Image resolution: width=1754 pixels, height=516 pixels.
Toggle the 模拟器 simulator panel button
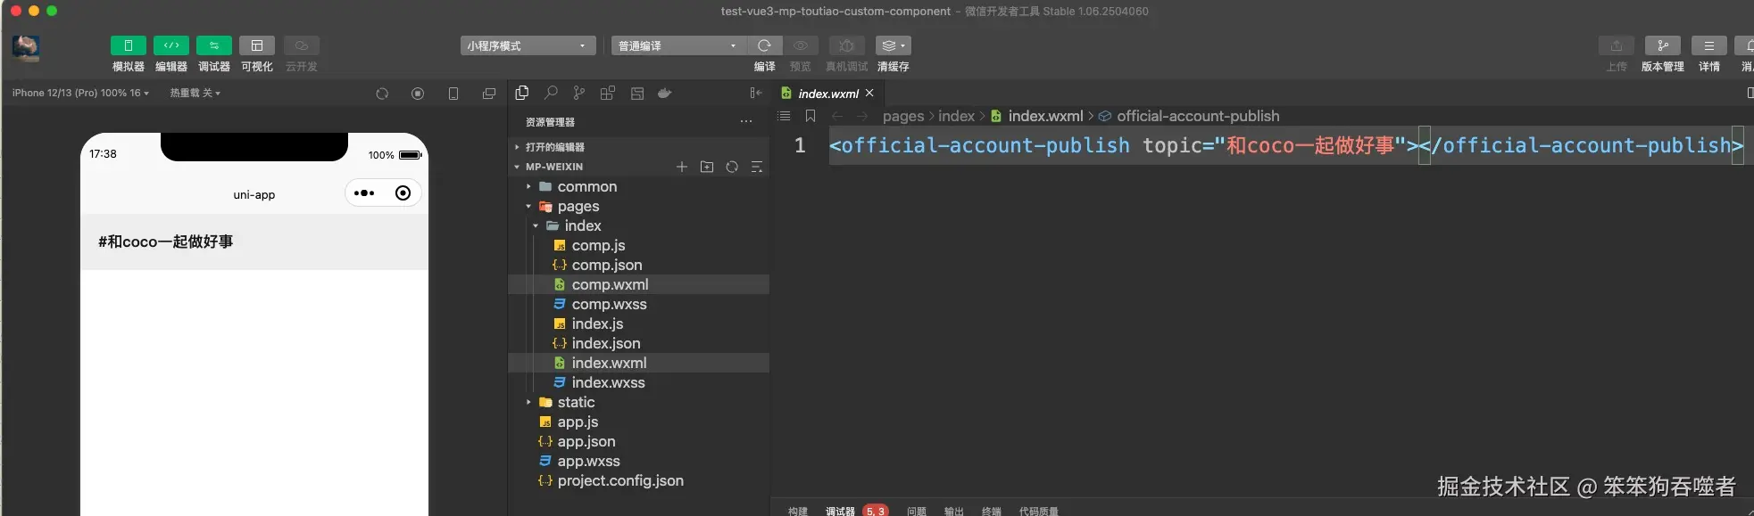(128, 45)
